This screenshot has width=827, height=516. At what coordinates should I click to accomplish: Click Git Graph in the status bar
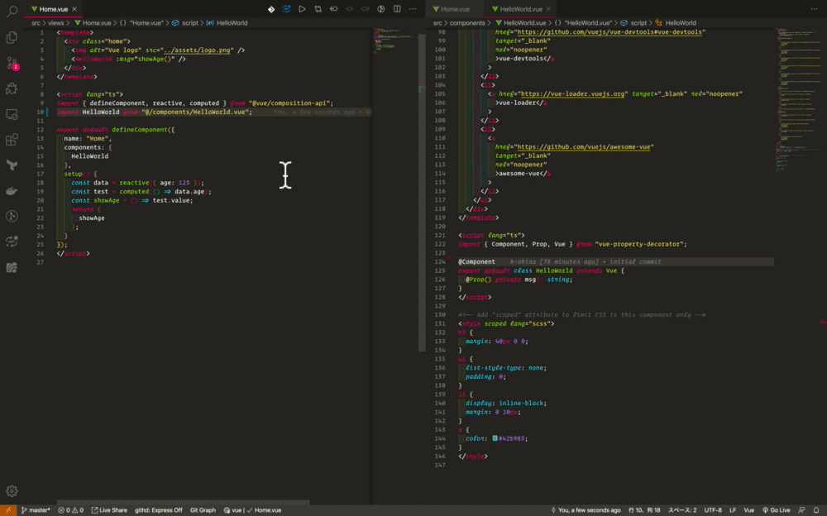click(x=203, y=510)
